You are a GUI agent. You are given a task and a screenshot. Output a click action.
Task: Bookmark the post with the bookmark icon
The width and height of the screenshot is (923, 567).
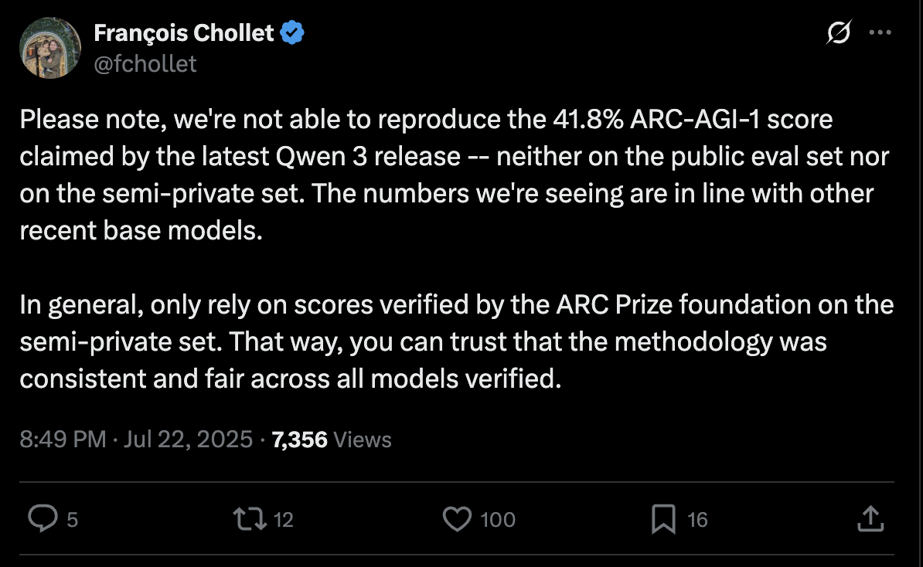point(663,519)
